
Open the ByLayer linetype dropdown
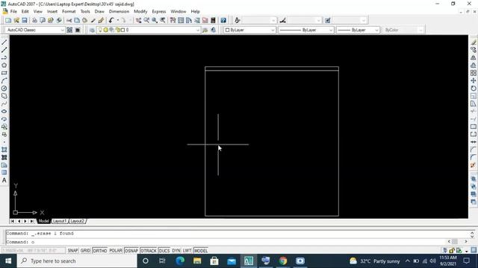tap(331, 30)
